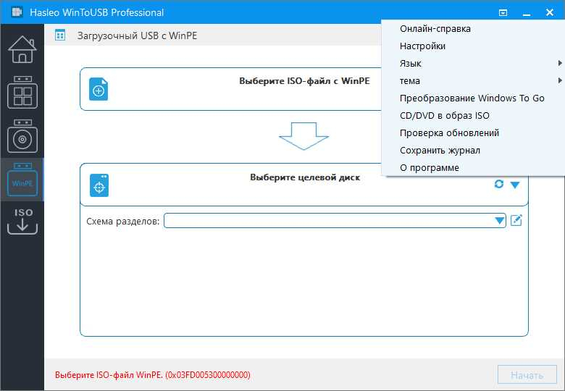Open the ISO download sidebar icon
Screen dimensions: 565x391
22,221
